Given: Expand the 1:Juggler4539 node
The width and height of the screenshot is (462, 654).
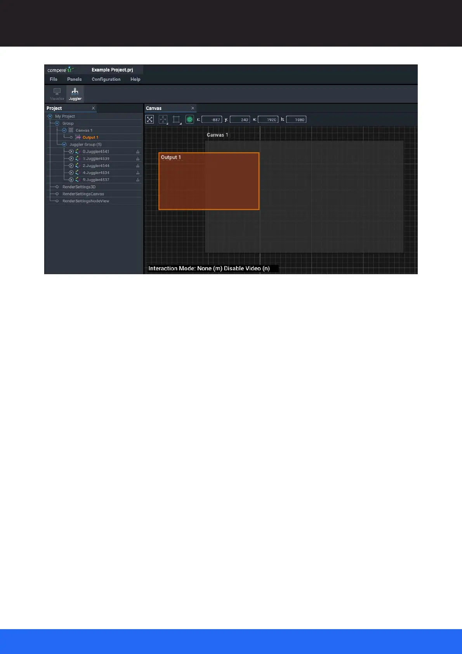Looking at the screenshot, I should click(71, 158).
